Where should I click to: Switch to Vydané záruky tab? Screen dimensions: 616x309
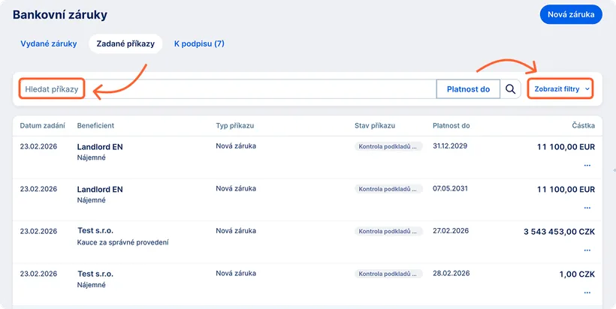(x=49, y=43)
